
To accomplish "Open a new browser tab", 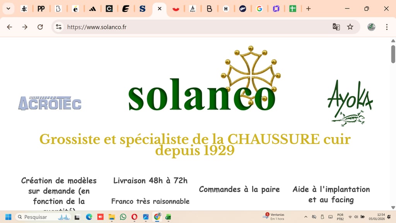I will [308, 9].
